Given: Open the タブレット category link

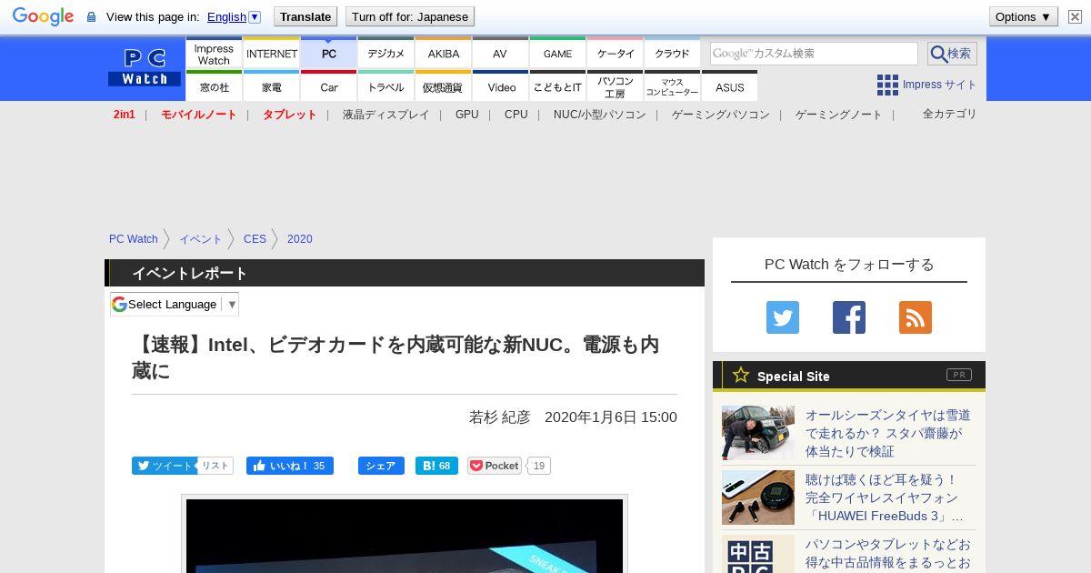Looking at the screenshot, I should tap(290, 115).
